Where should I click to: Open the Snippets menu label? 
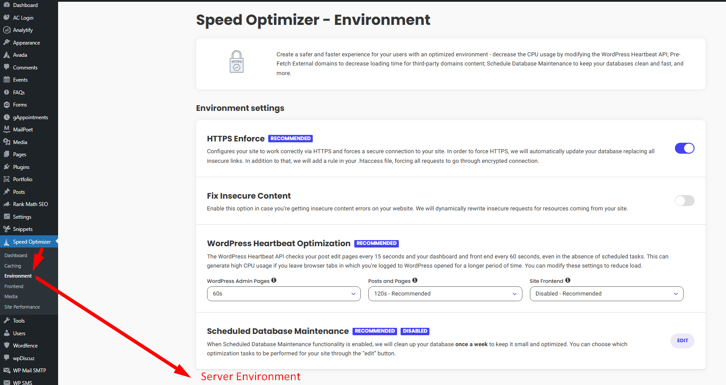(x=23, y=229)
